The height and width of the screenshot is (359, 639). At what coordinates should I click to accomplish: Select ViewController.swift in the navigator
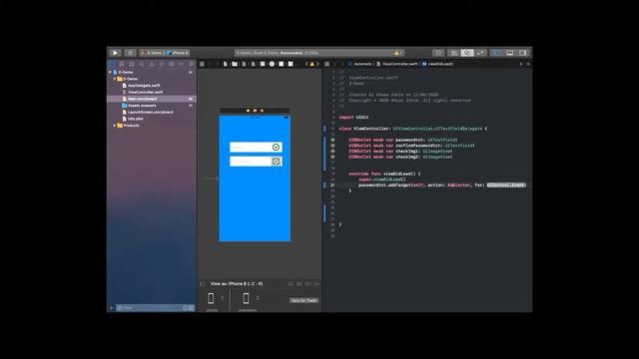point(145,92)
